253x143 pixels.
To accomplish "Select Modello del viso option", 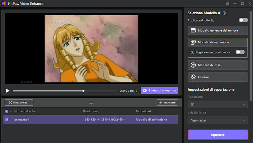I will tap(218, 65).
